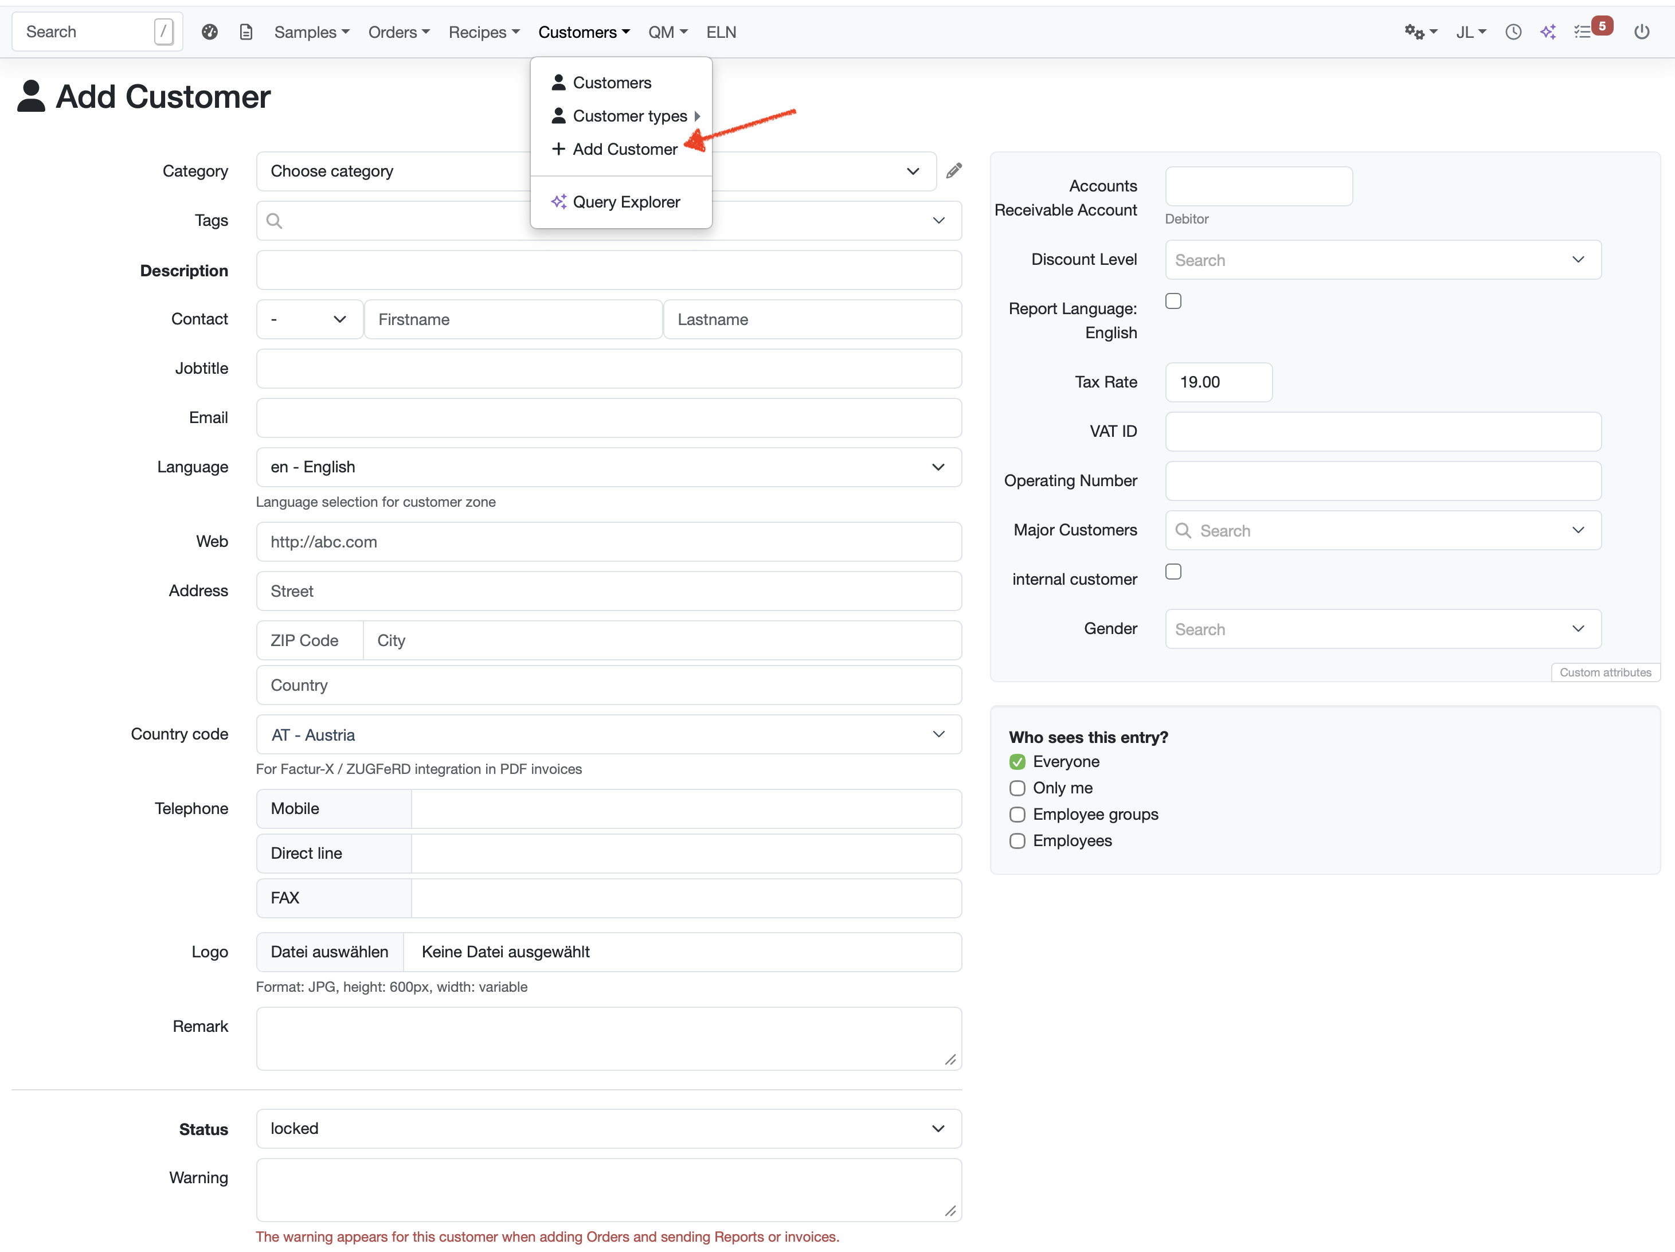Click the Direct line telephone input
The height and width of the screenshot is (1252, 1675).
tap(686, 853)
